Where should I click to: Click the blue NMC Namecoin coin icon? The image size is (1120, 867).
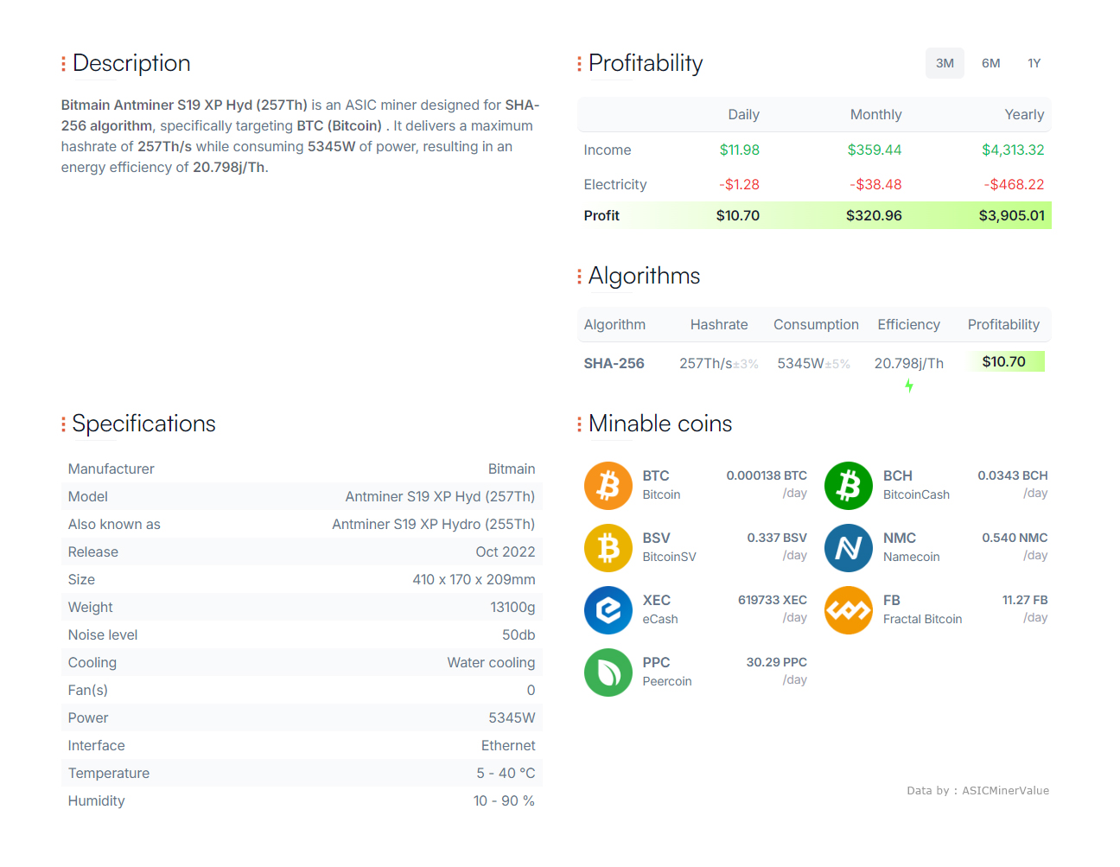point(849,548)
